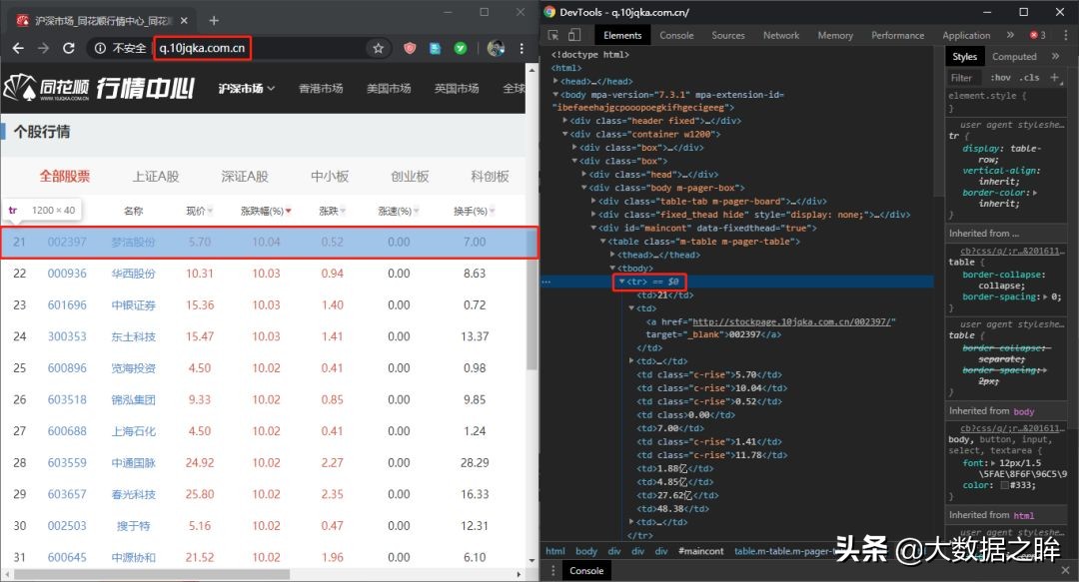The width and height of the screenshot is (1079, 582).
Task: Close the DevTools console drawer
Action: pyautogui.click(x=1065, y=570)
